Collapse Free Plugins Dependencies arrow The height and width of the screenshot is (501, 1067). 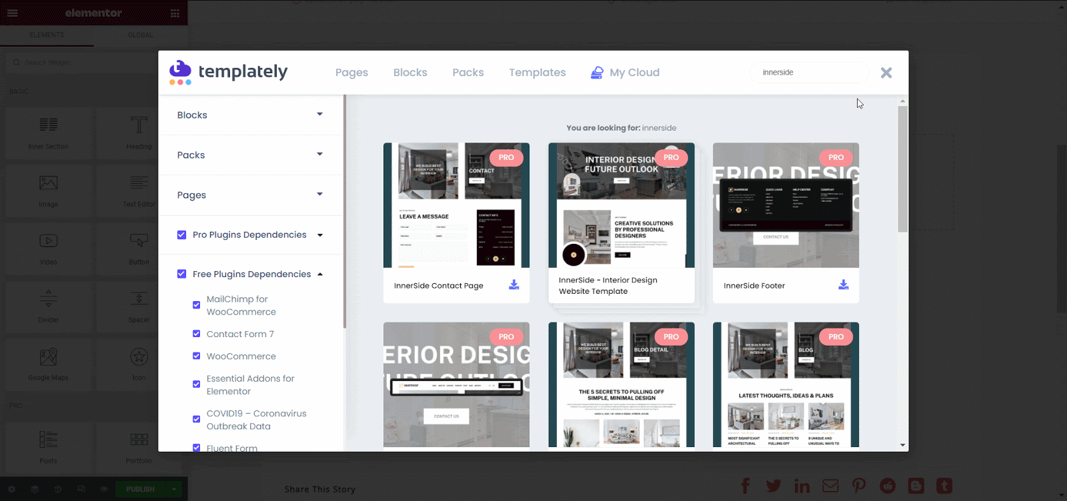pyautogui.click(x=320, y=274)
